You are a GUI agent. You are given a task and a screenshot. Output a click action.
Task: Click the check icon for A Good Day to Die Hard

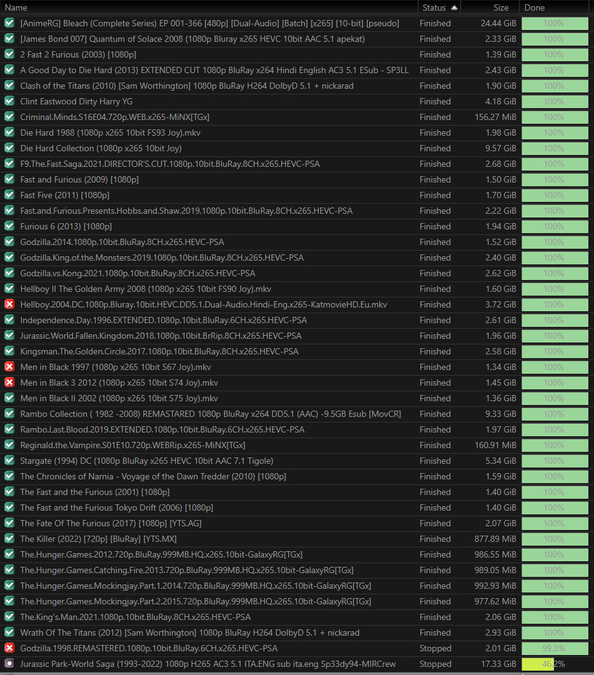[x=9, y=70]
